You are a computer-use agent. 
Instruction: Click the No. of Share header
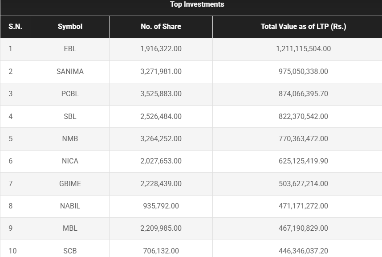click(x=161, y=27)
